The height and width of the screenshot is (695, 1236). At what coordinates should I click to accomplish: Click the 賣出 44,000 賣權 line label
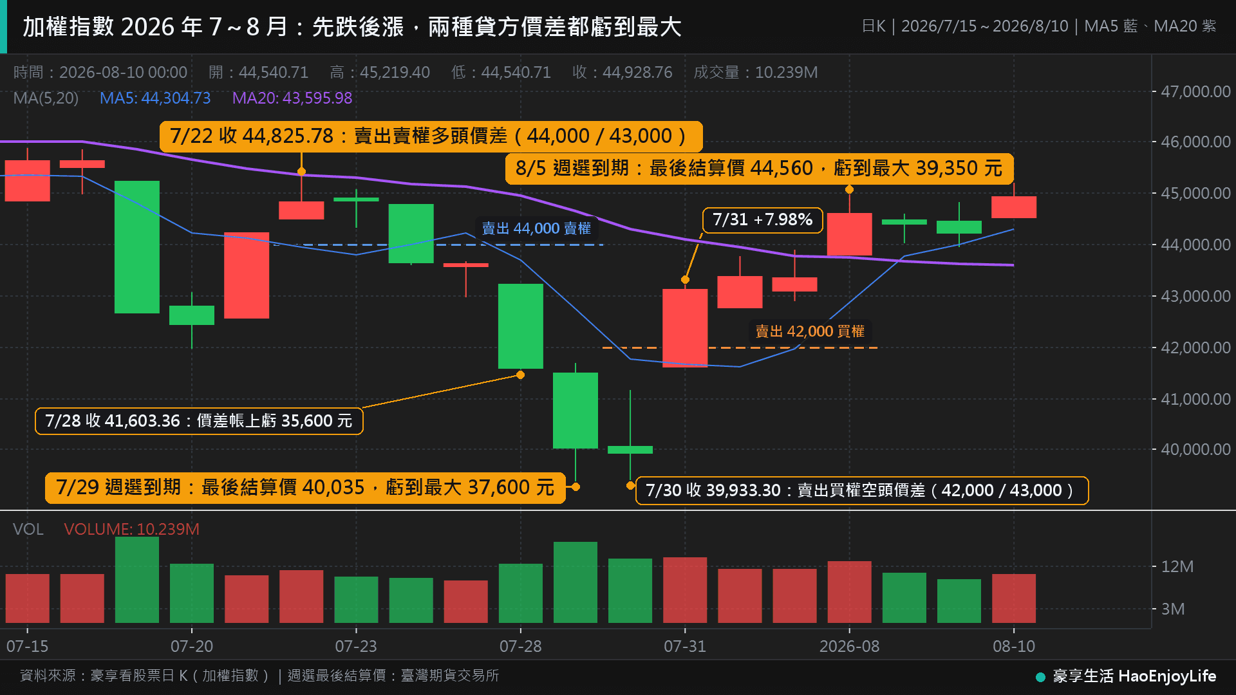[x=536, y=228]
